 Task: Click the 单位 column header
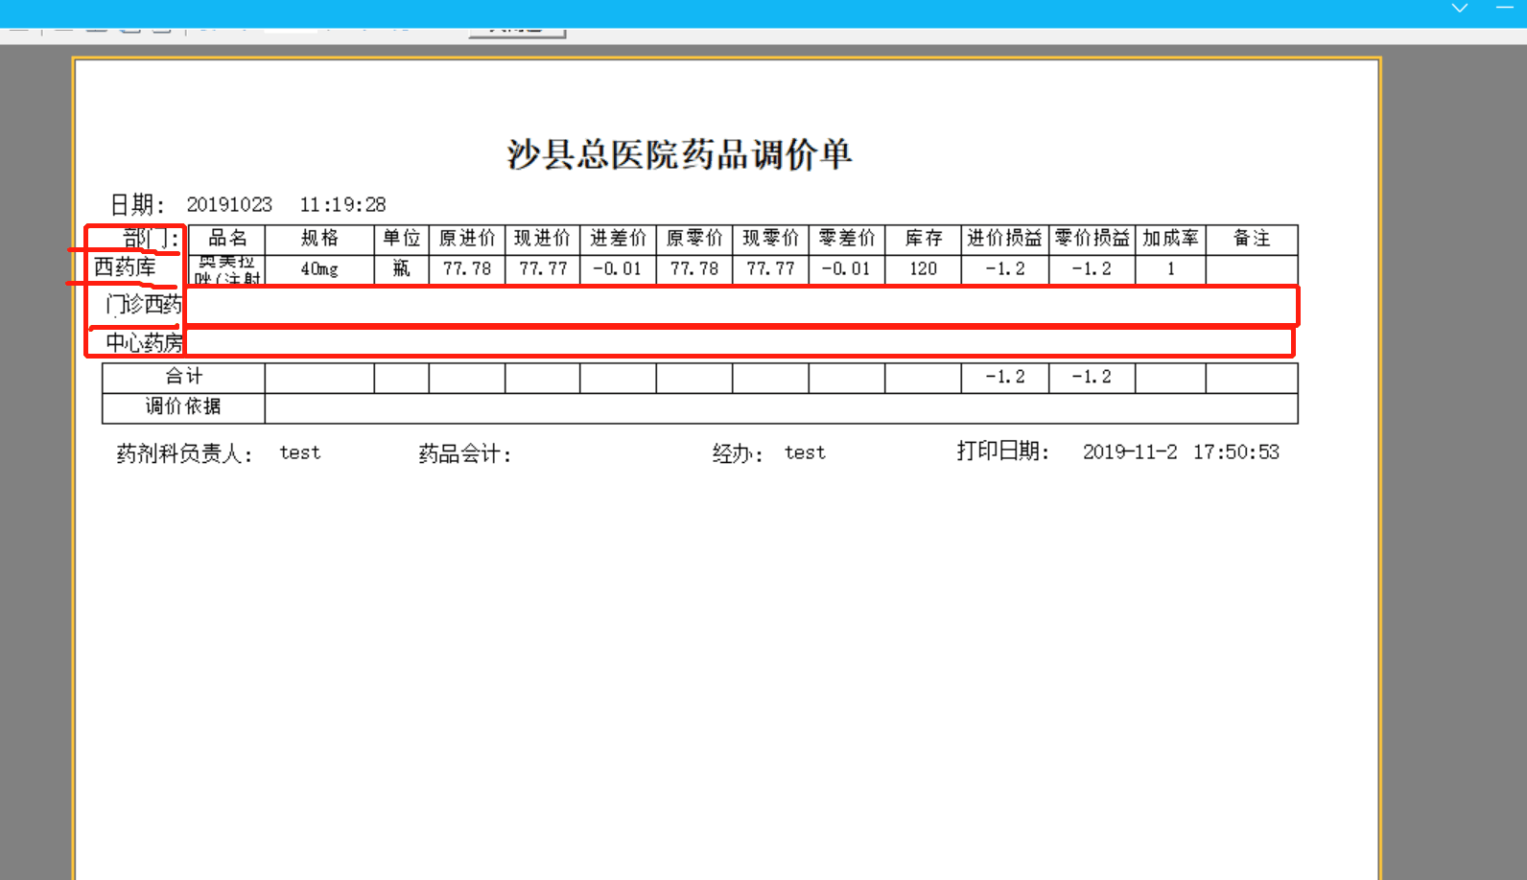pyautogui.click(x=402, y=239)
